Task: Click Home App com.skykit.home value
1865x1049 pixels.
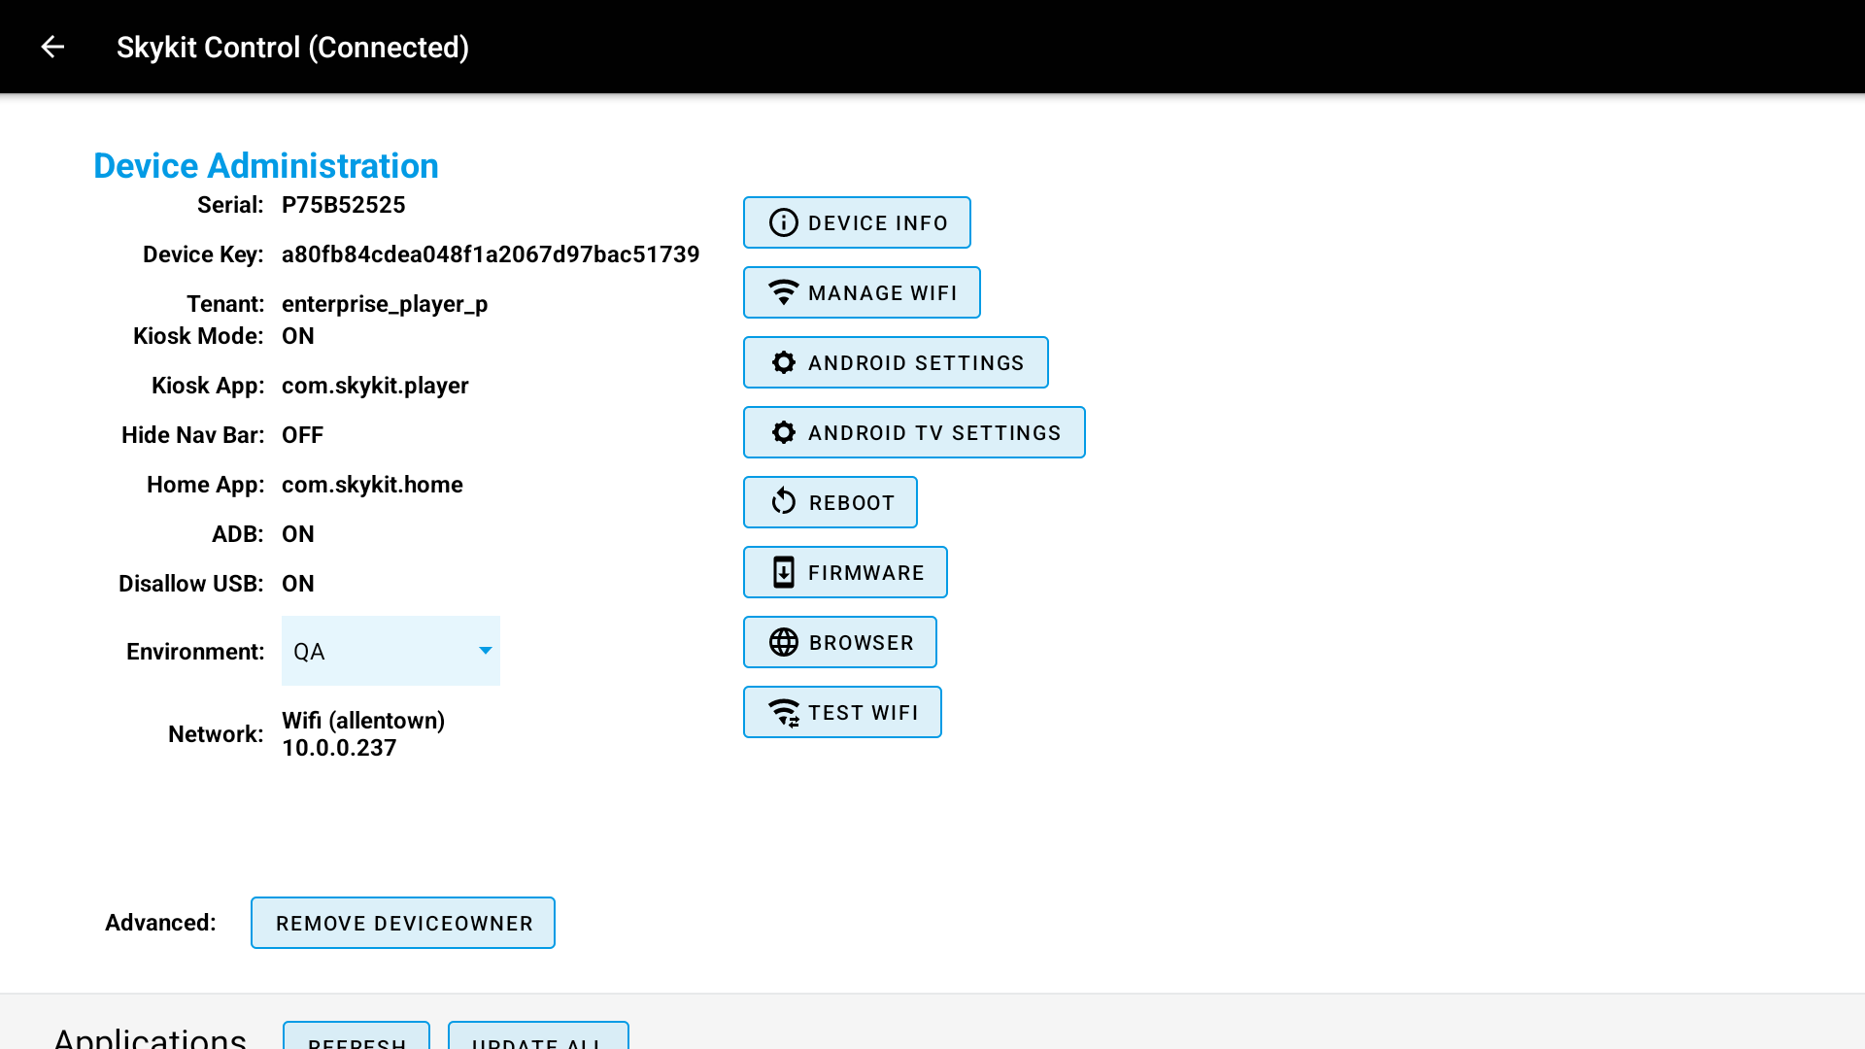Action: 372,485
